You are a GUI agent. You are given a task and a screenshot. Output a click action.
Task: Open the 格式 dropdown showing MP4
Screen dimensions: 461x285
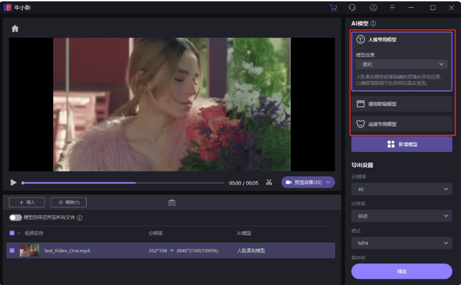tap(402, 243)
